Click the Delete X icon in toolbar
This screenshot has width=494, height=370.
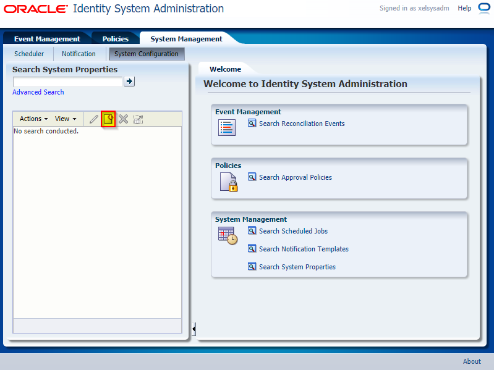[123, 119]
